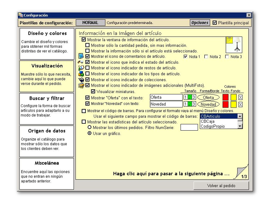Open the Diseño y colores section
This screenshot has width=270, height=203.
[x=47, y=44]
